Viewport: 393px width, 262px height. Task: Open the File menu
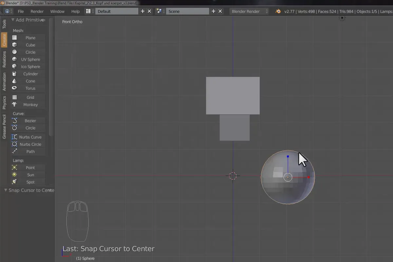21,11
